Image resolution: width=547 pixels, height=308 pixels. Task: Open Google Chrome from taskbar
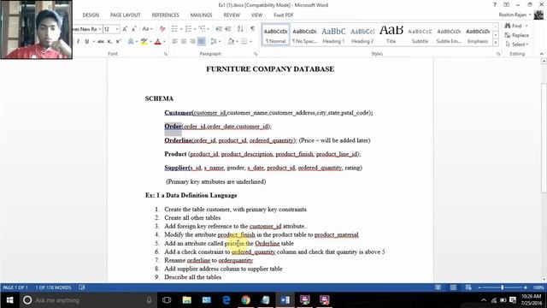[x=245, y=300]
